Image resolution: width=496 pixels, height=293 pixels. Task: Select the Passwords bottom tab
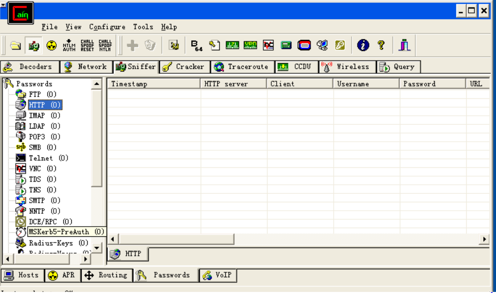click(166, 275)
